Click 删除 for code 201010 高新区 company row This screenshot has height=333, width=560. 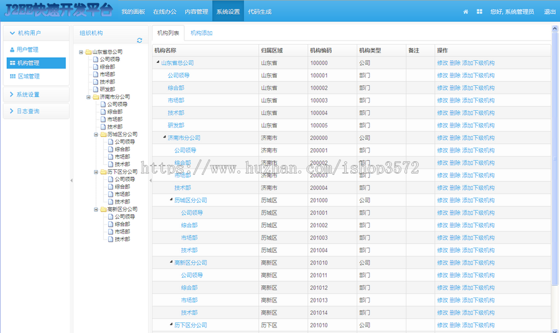pos(455,263)
